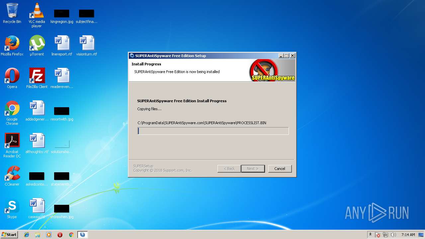Open the Recycle Bin desktop icon
Screen dimensions: 425x239
12,13
